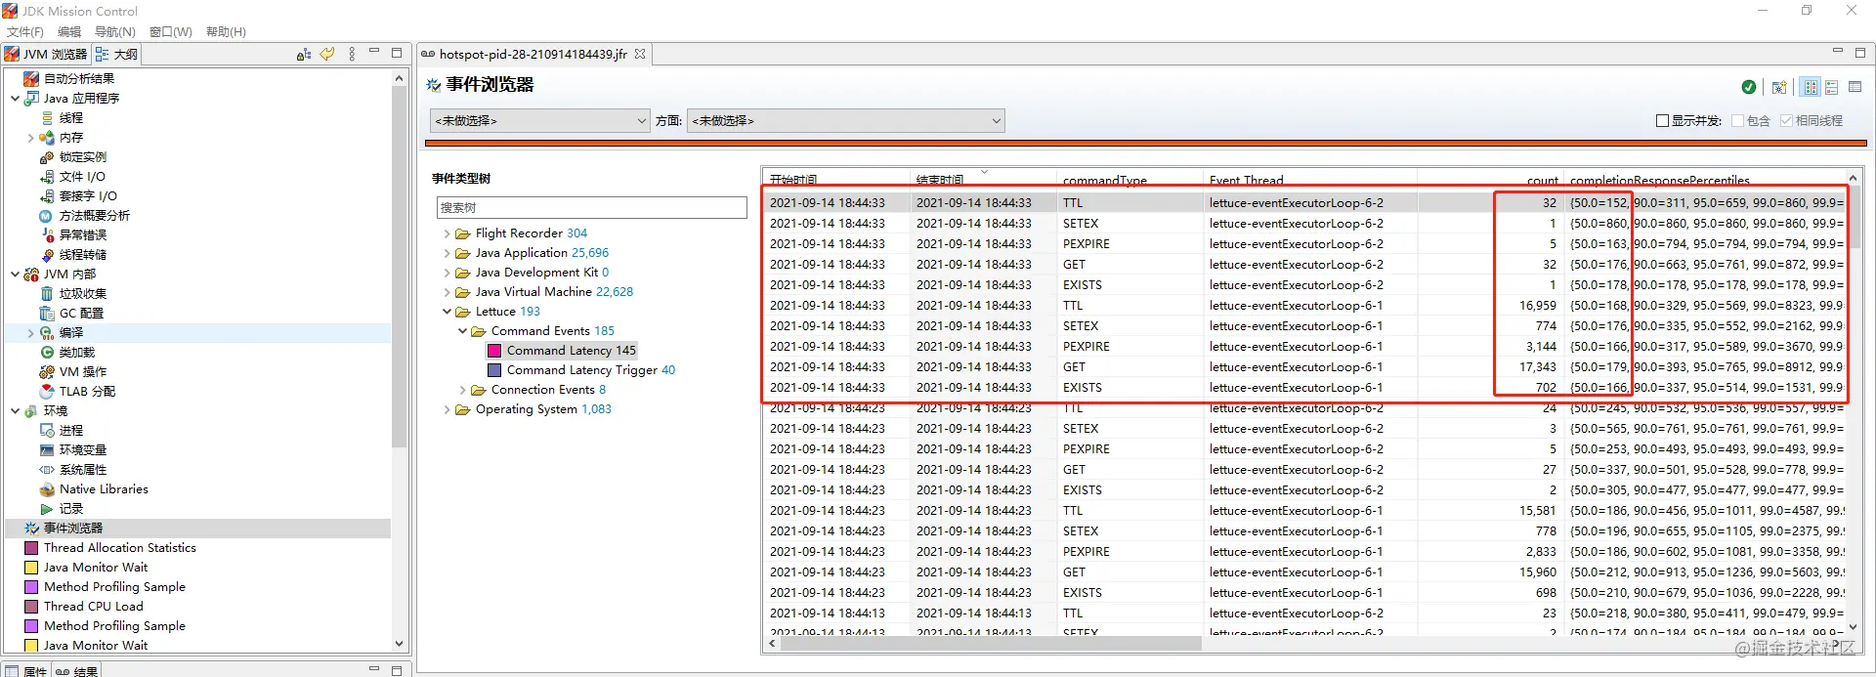Open the 锁定实例 page
Viewport: 1876px width, 677px height.
click(82, 156)
